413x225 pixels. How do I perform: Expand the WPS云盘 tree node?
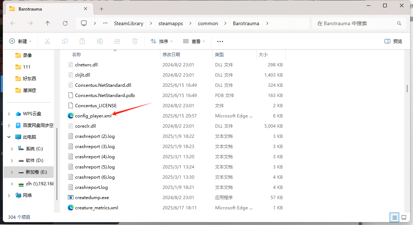coord(9,114)
